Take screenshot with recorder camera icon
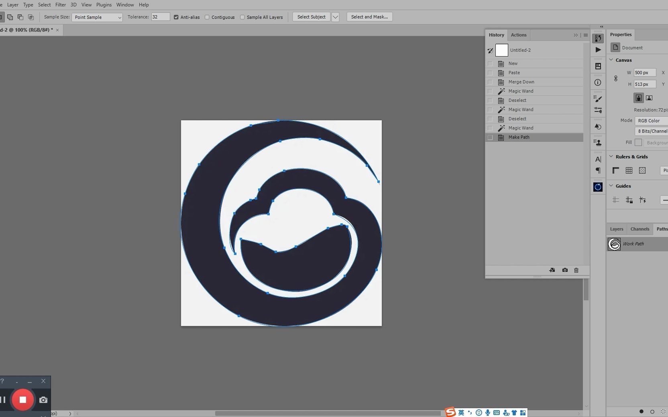Viewport: 668px width, 417px height. (x=43, y=400)
